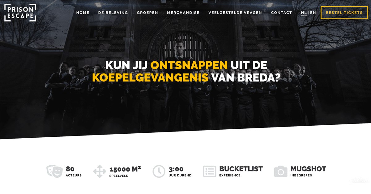Click the Mugshot Inbegrepen label
371x194 pixels.
[308, 171]
